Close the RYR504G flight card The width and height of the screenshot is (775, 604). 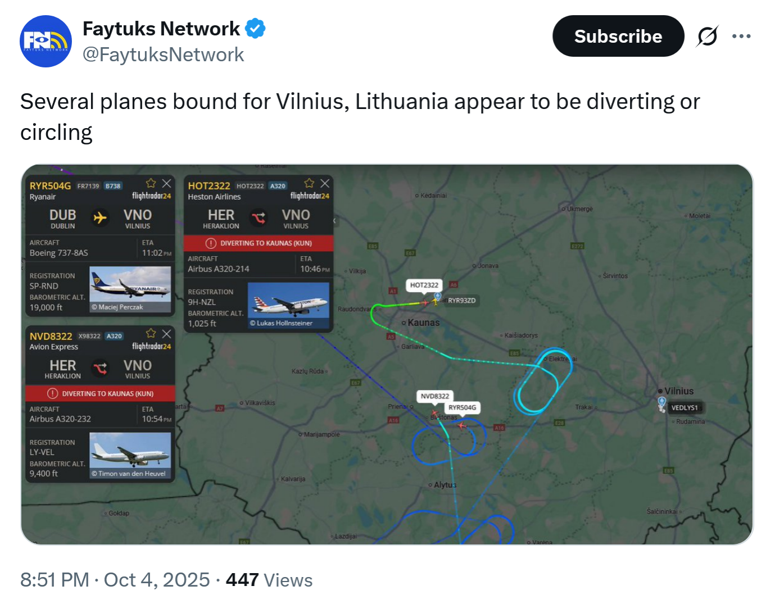click(x=166, y=184)
